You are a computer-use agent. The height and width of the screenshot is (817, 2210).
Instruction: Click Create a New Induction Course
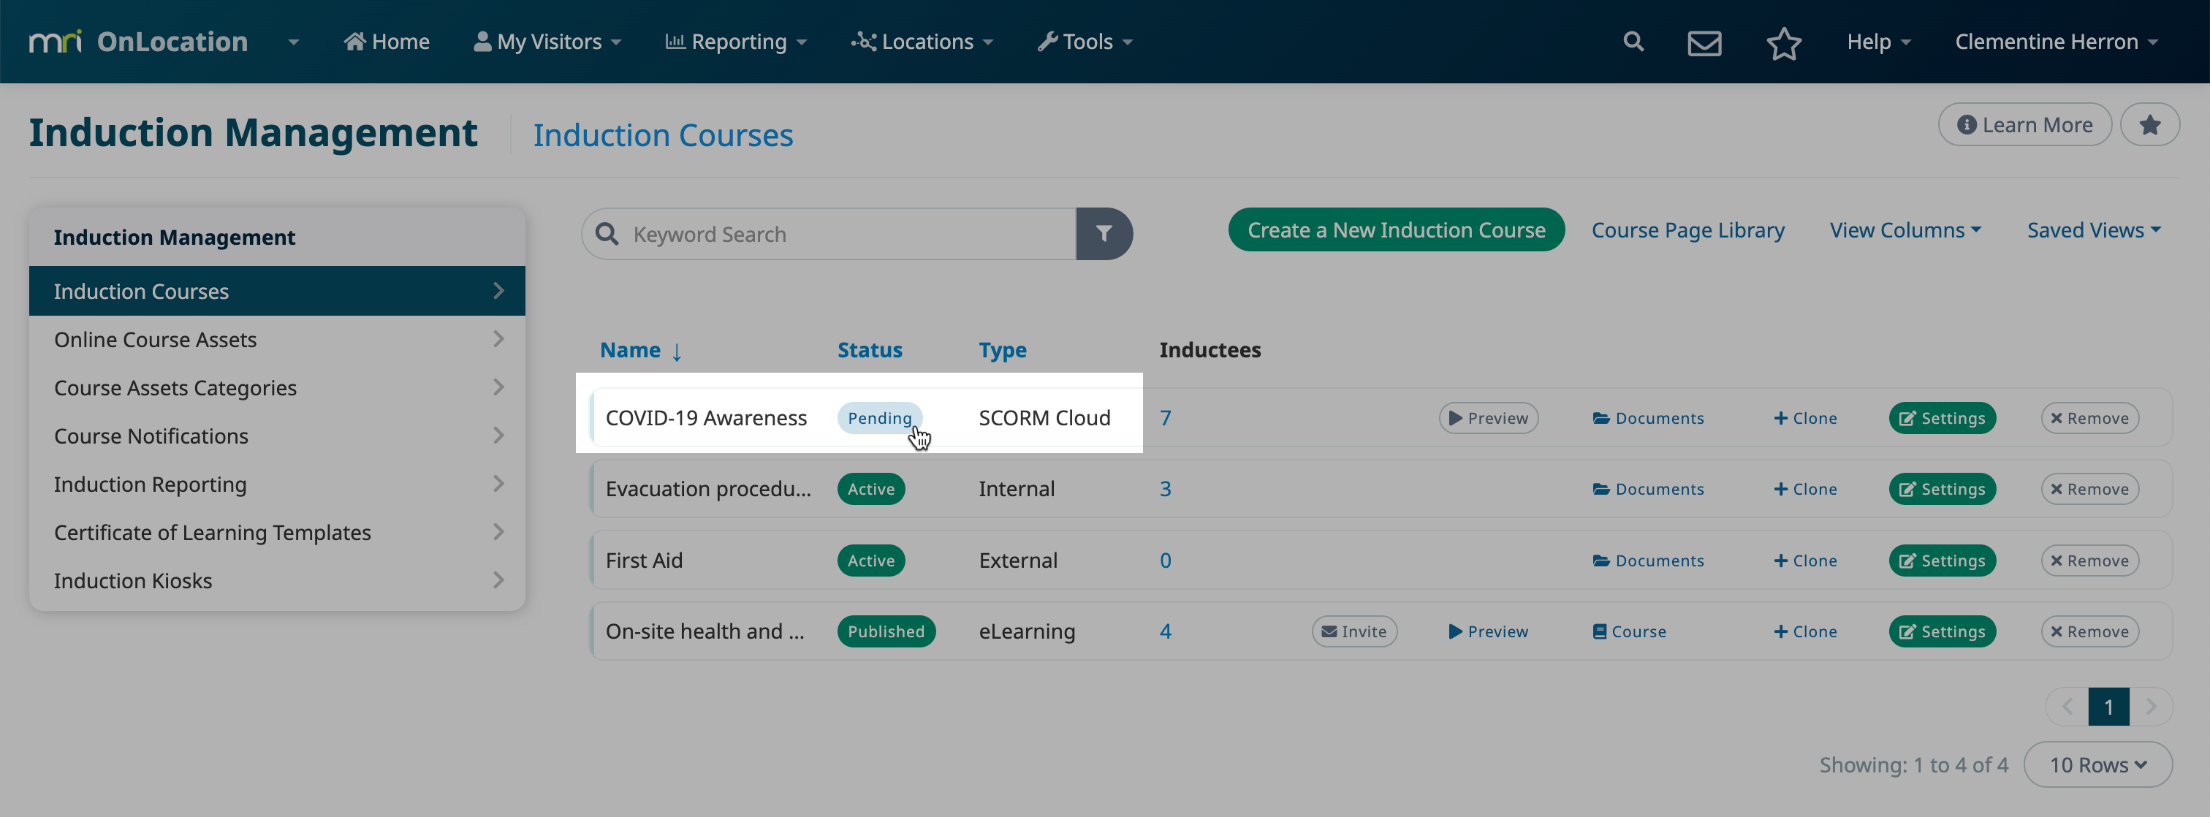[x=1396, y=230]
